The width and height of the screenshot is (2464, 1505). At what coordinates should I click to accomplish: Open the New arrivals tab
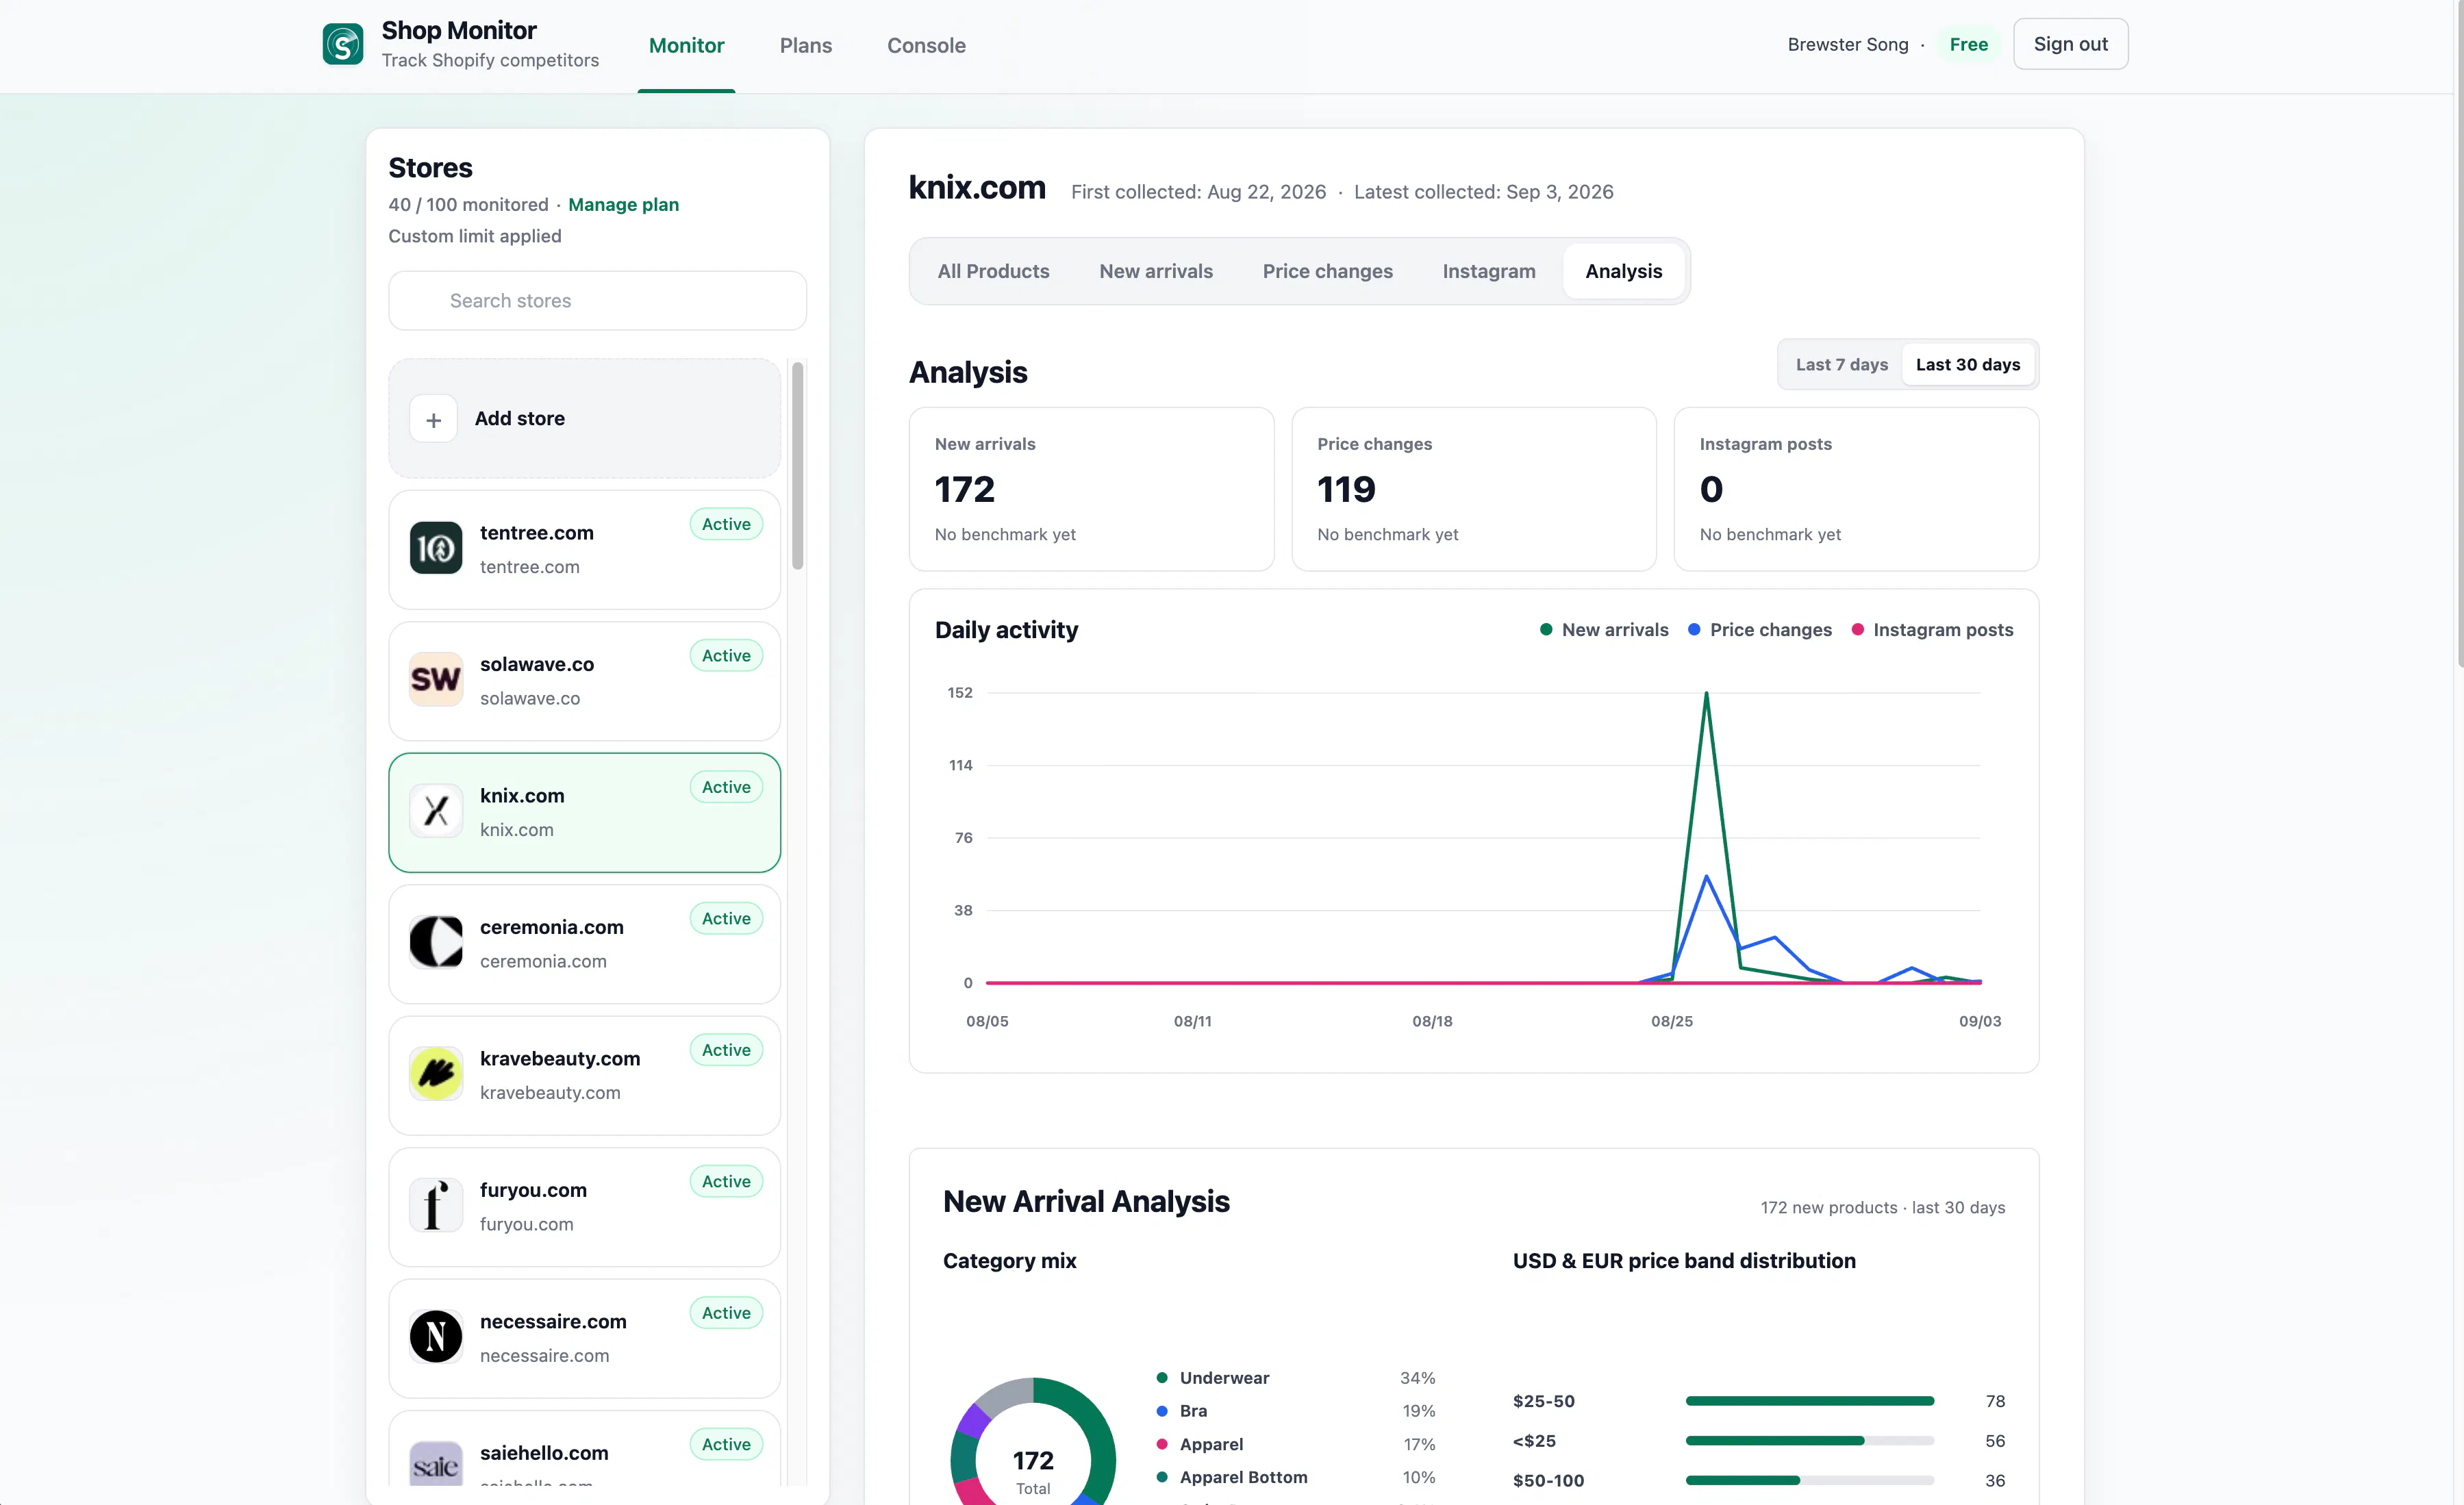click(1155, 272)
